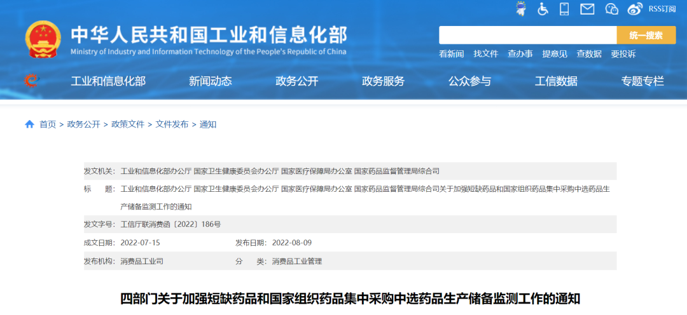Screen dimensions: 687x315
Task: Select 要投诉 search shortcut
Action: click(x=623, y=54)
